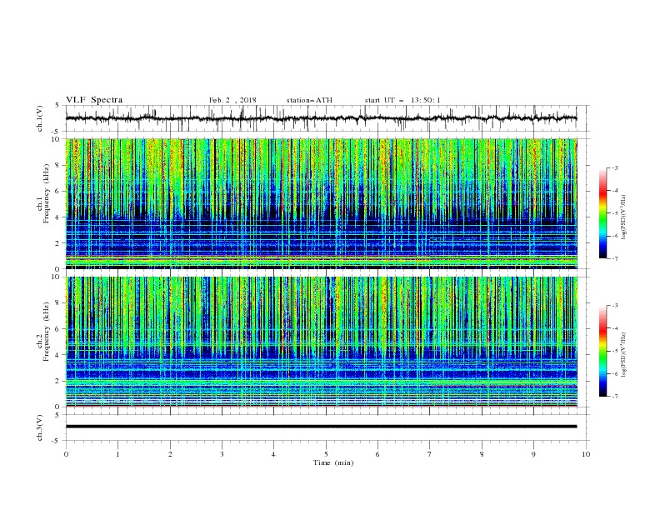660x510 pixels.
Task: Click the "station=ATH" header label
Action: (309, 100)
